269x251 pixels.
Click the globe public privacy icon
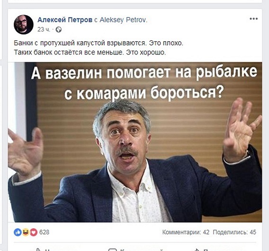point(59,30)
